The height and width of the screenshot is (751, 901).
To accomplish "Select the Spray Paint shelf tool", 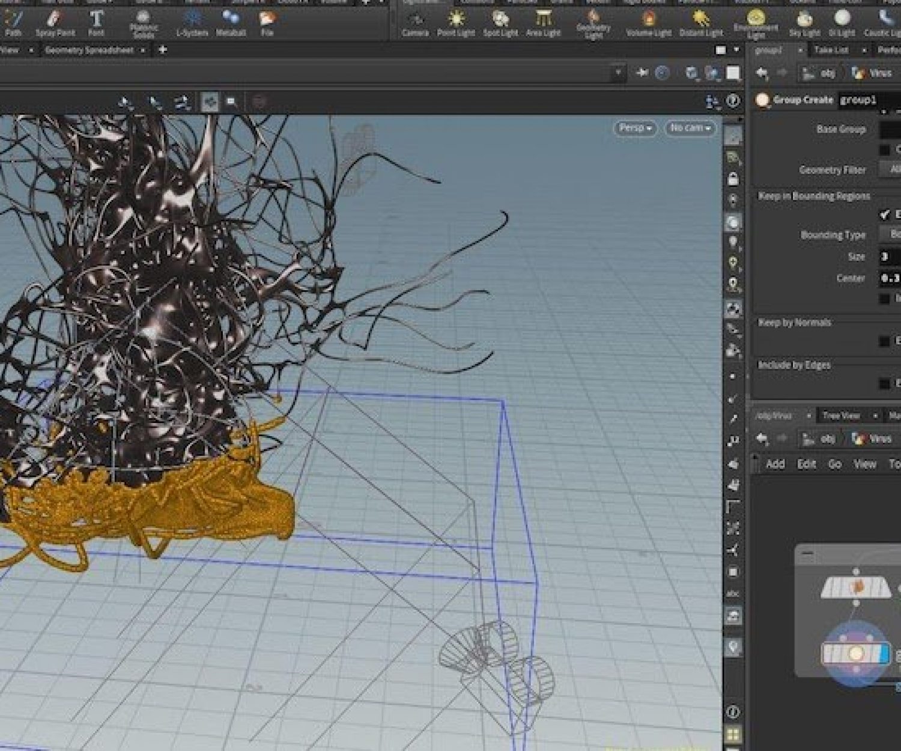I will pos(55,22).
